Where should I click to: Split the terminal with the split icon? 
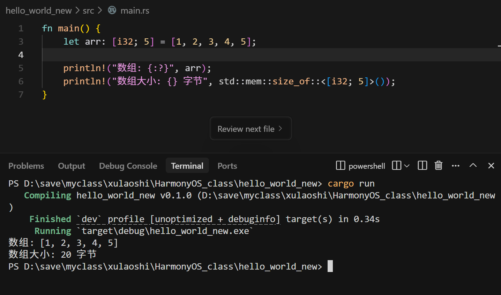pyautogui.click(x=397, y=165)
